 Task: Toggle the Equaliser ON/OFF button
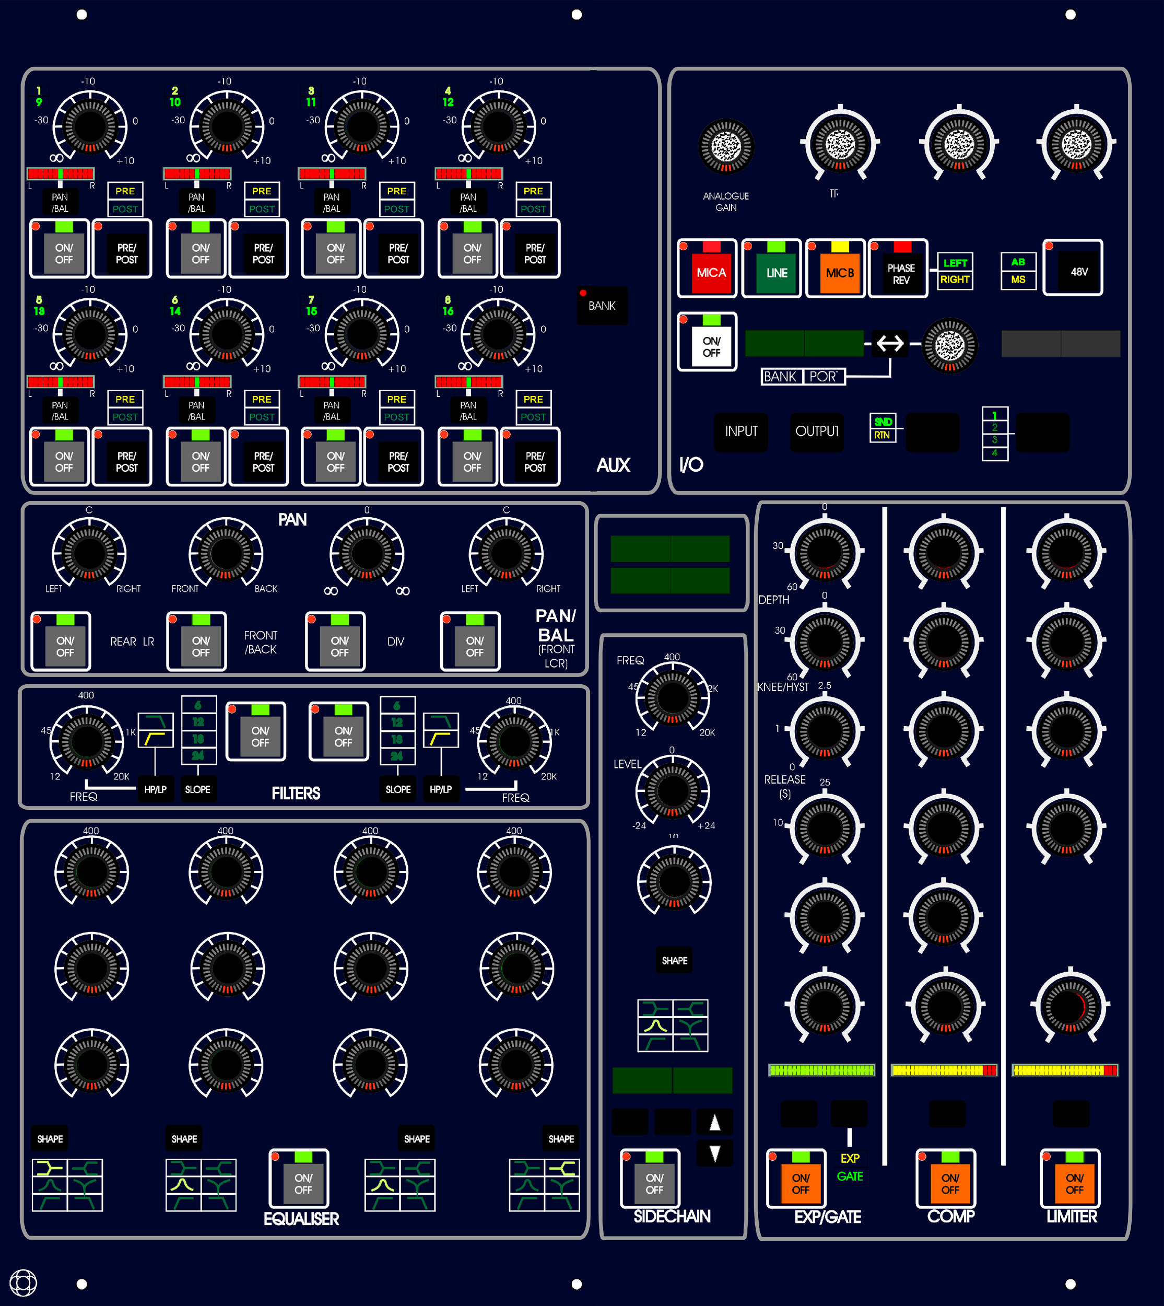[299, 1179]
